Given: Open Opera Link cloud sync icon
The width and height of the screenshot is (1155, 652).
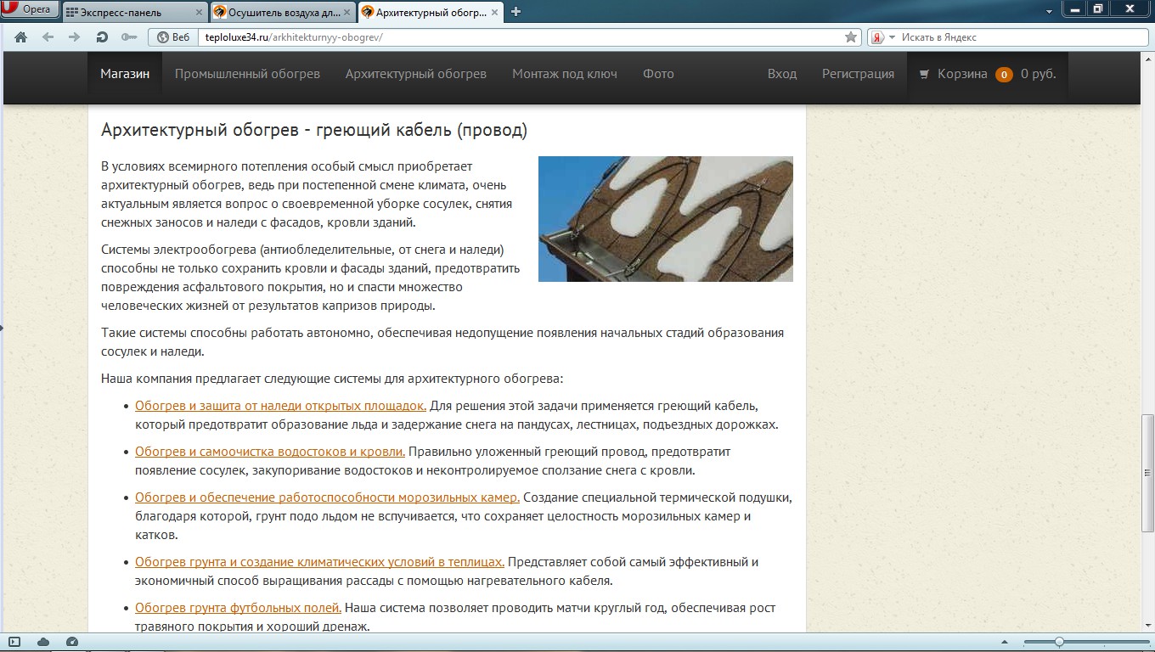Looking at the screenshot, I should (x=43, y=642).
